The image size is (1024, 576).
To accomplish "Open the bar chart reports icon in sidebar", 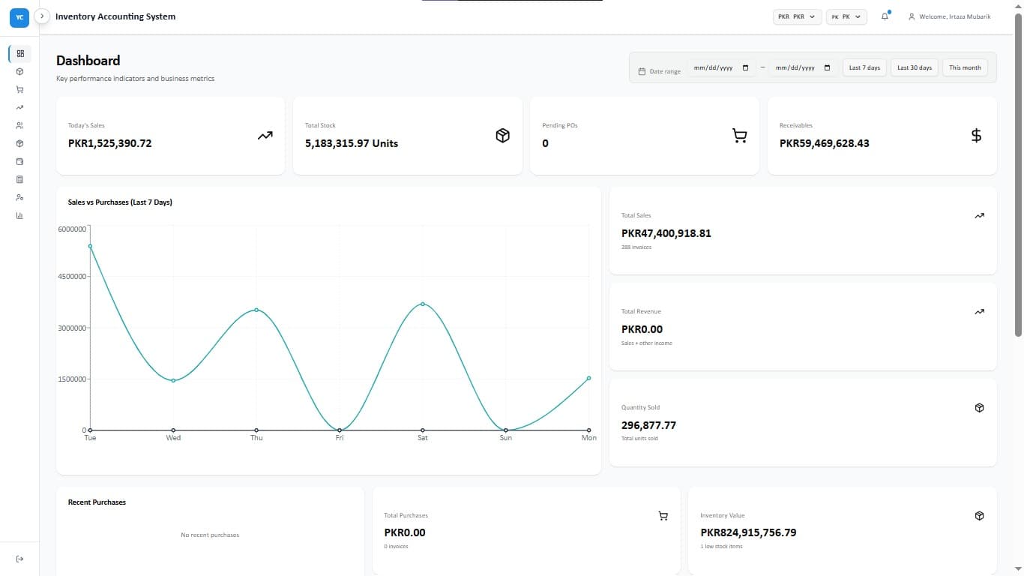I will pos(20,215).
